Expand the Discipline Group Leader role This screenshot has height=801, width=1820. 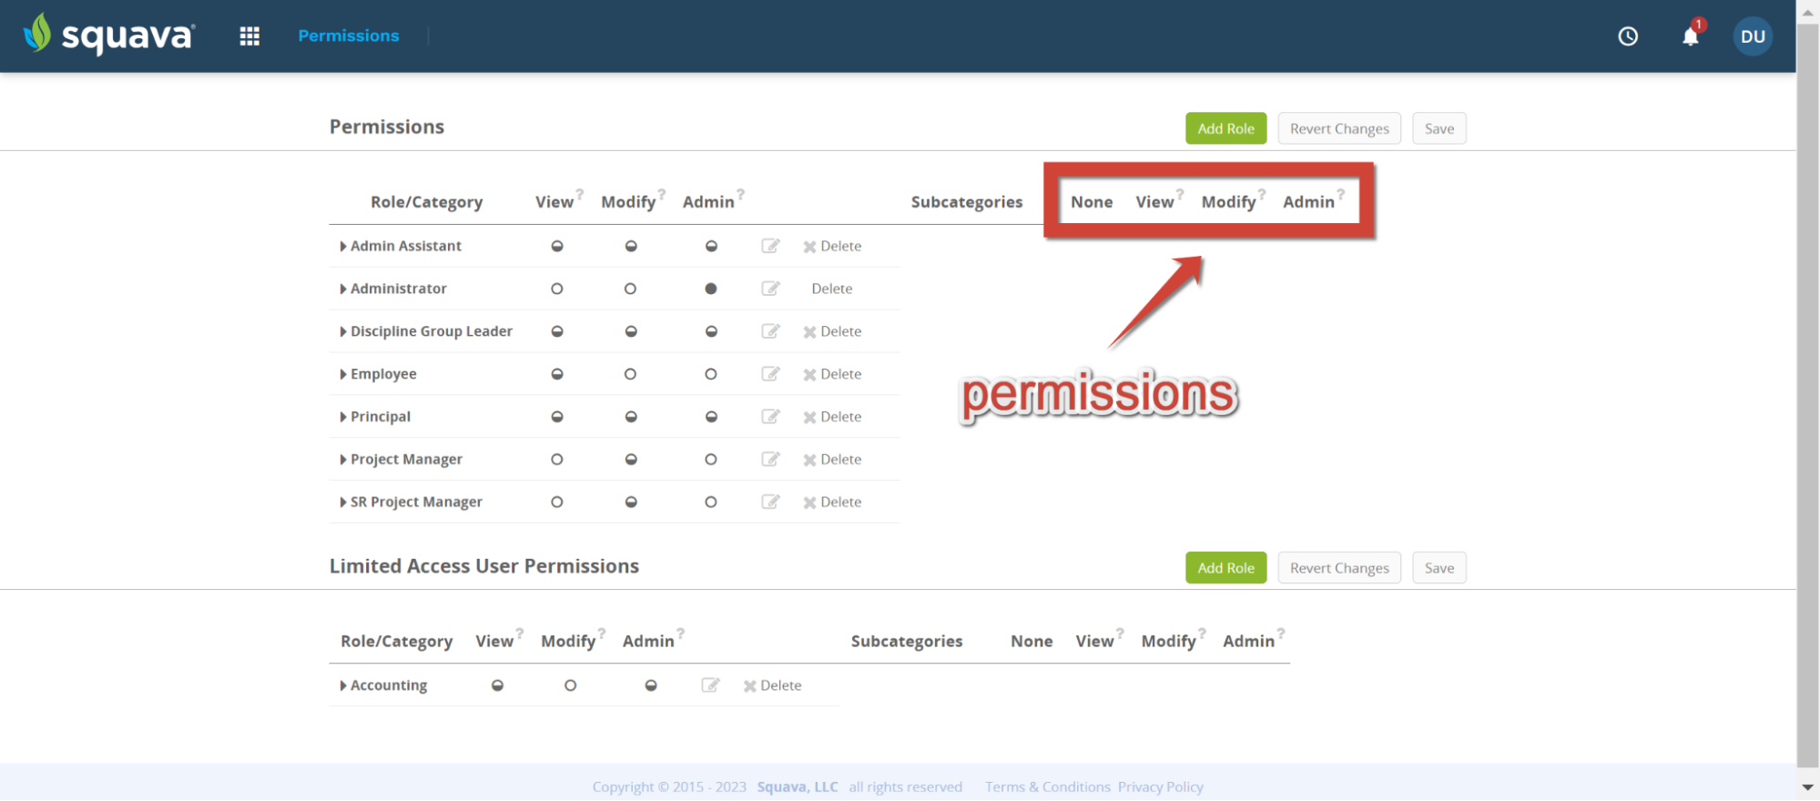click(343, 331)
